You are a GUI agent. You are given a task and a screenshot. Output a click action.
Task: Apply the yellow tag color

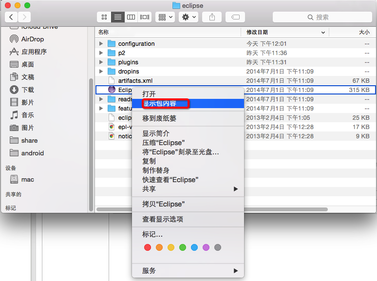[x=171, y=247]
